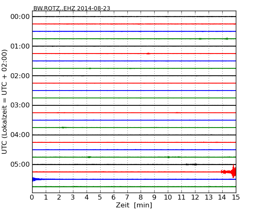Image resolution: width=268 pixels, height=214 pixels.
Task: Click x-axis tick label 4
Action: click(87, 198)
